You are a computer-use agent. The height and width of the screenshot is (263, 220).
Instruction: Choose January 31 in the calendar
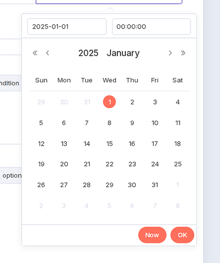point(155,185)
